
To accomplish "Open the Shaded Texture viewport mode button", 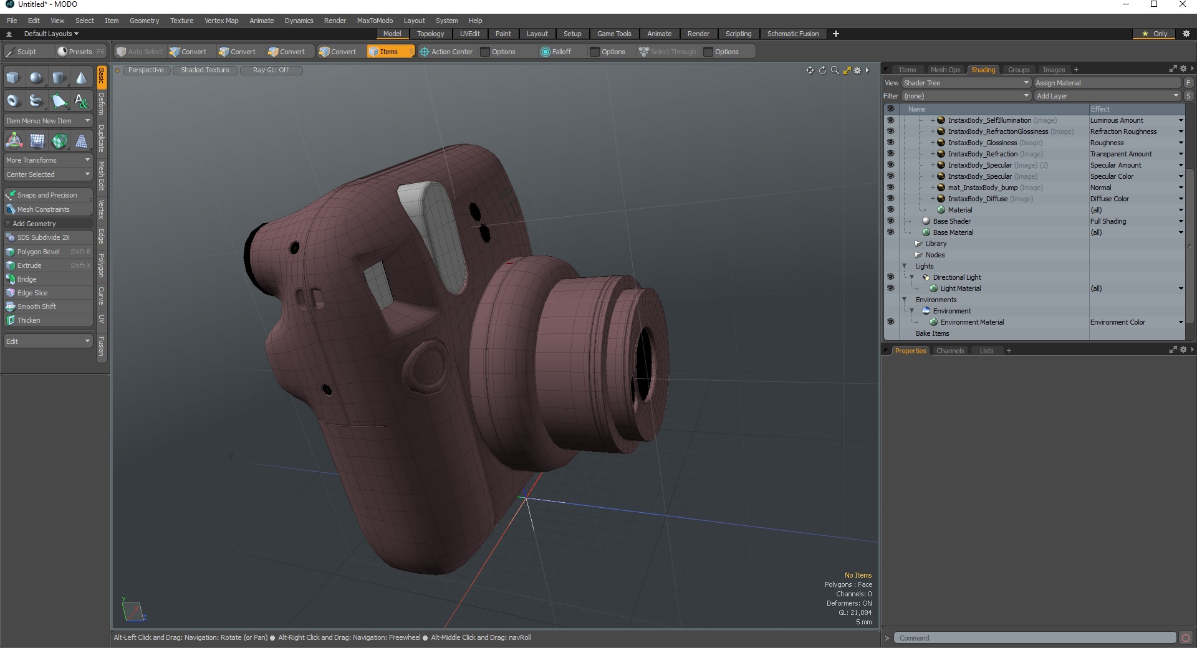I will click(x=204, y=70).
